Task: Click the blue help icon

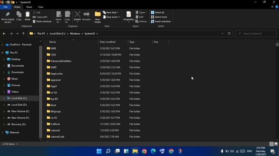Action: (277, 7)
